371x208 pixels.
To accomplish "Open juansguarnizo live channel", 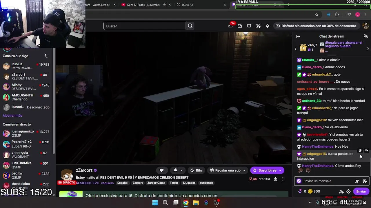I will 26,133.
